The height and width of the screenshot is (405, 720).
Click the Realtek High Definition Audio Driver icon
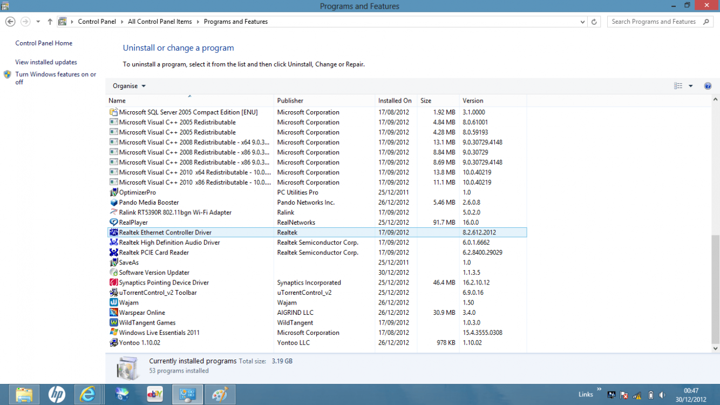[x=113, y=242]
